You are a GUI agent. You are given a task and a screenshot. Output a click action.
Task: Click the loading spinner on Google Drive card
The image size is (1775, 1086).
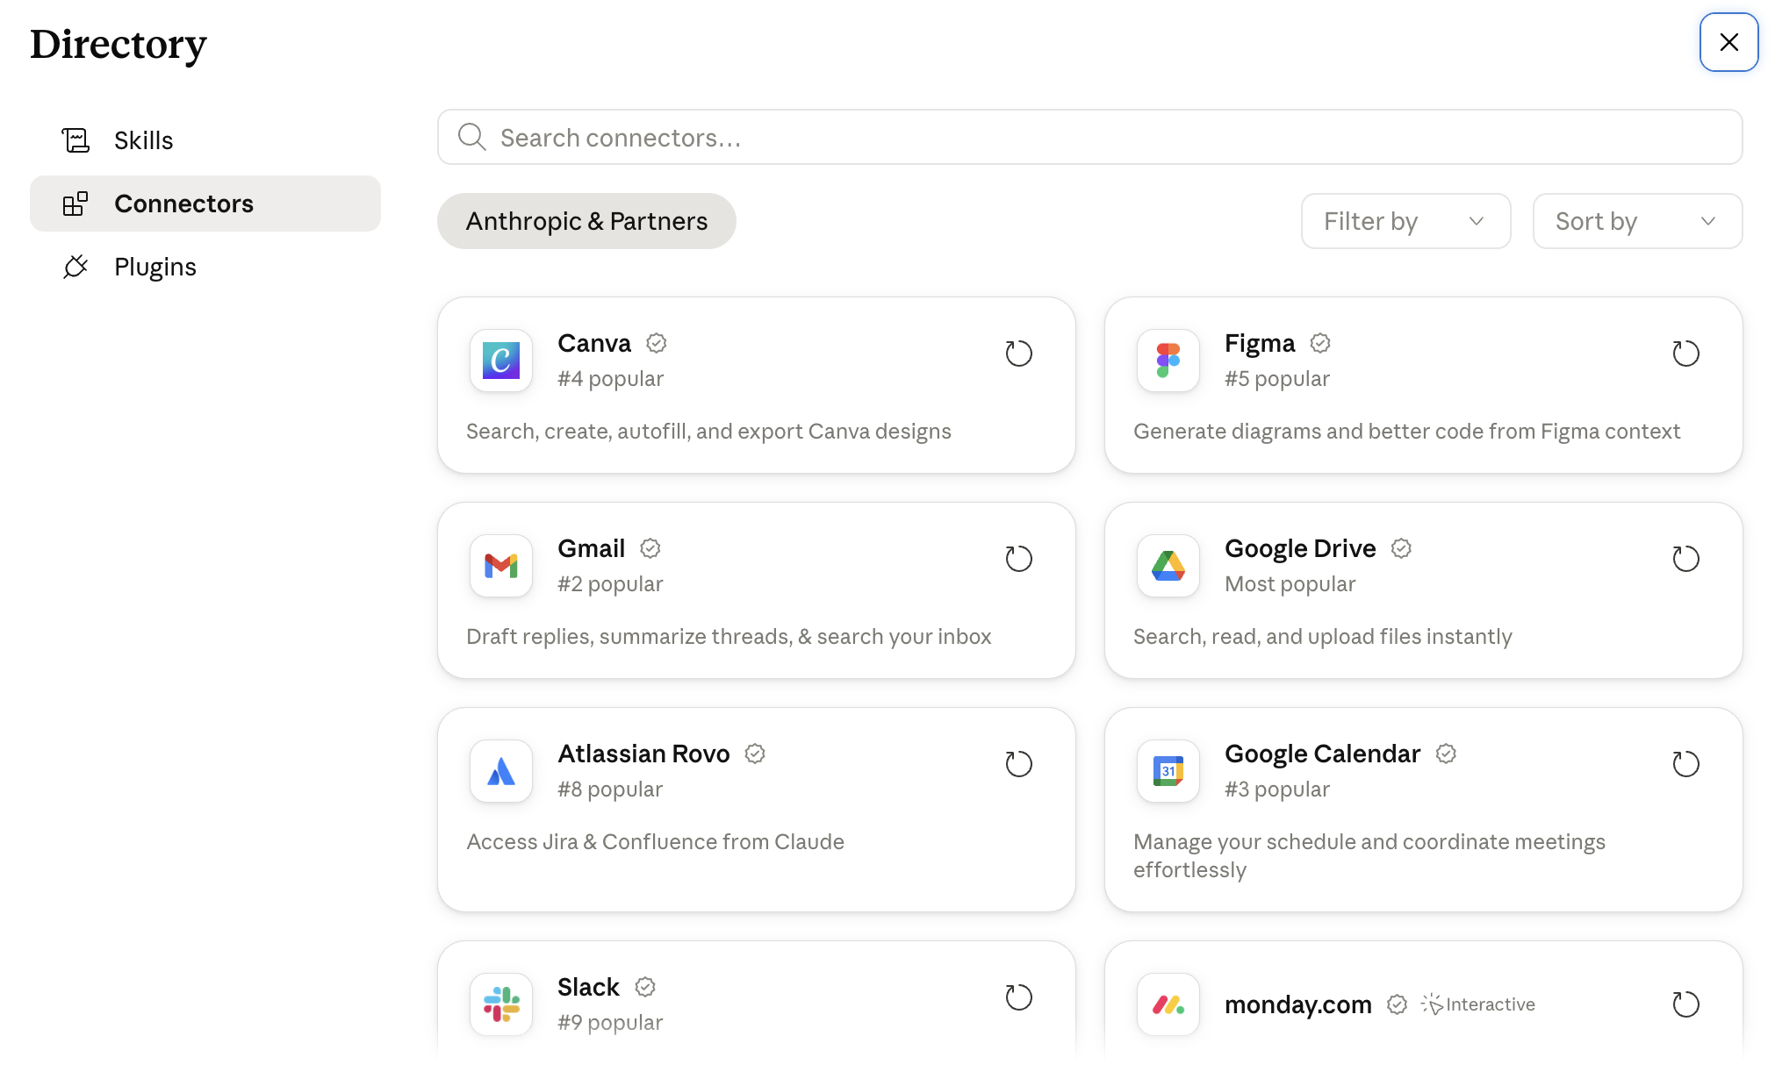[1685, 559]
